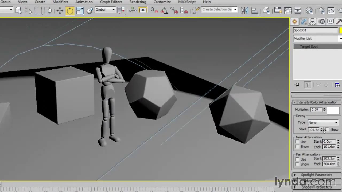
Task: Activate Select and Scale tool
Action: (80, 10)
